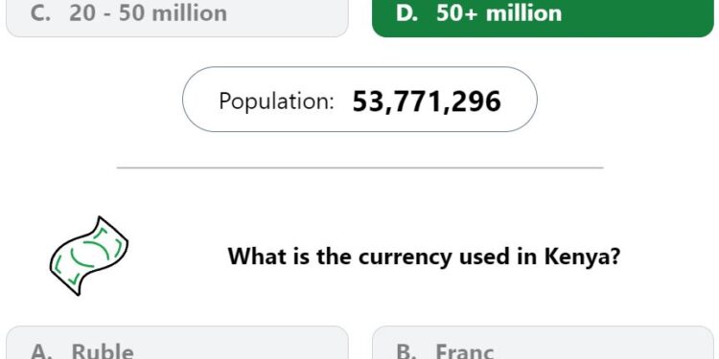Click the banknote currency icon
The width and height of the screenshot is (719, 359).
pos(89,256)
